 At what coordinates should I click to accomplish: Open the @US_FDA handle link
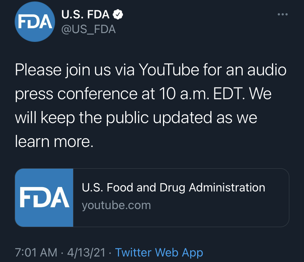(88, 29)
